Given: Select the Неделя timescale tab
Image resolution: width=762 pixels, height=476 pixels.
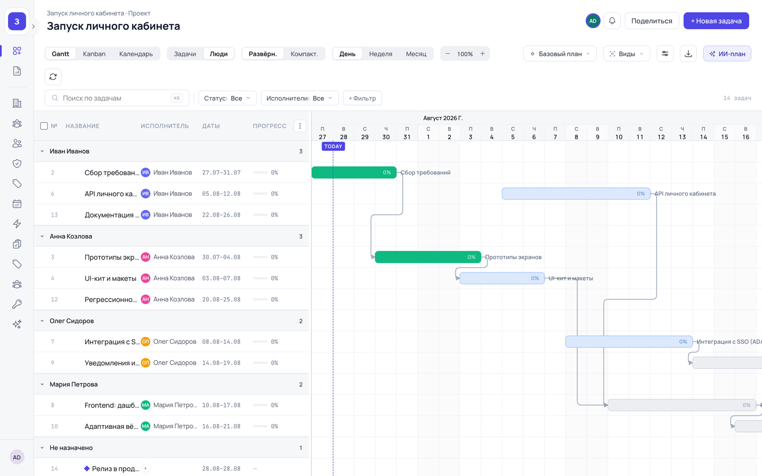Looking at the screenshot, I should tap(381, 54).
